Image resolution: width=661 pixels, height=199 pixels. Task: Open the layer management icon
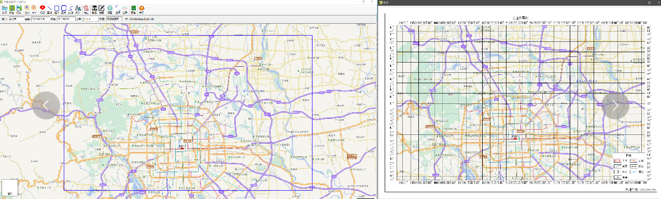point(94,8)
